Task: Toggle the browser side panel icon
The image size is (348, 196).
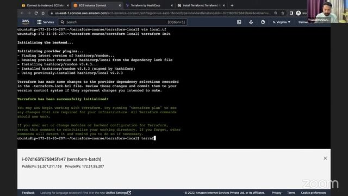Action: point(291,13)
